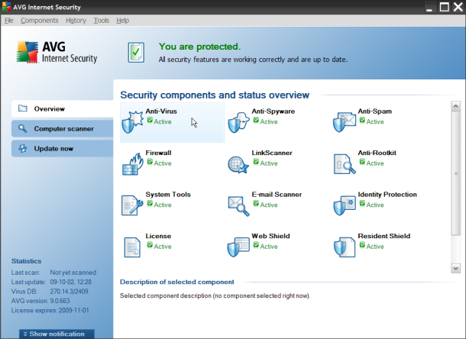Viewport: 466px width, 339px height.
Task: Select the Anti-Virus component label
Action: [x=161, y=111]
